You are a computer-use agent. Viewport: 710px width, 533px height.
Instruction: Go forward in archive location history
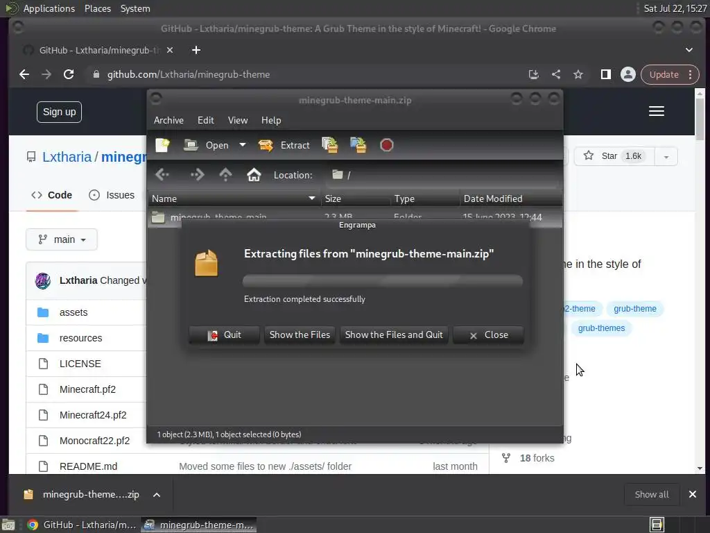(x=197, y=174)
